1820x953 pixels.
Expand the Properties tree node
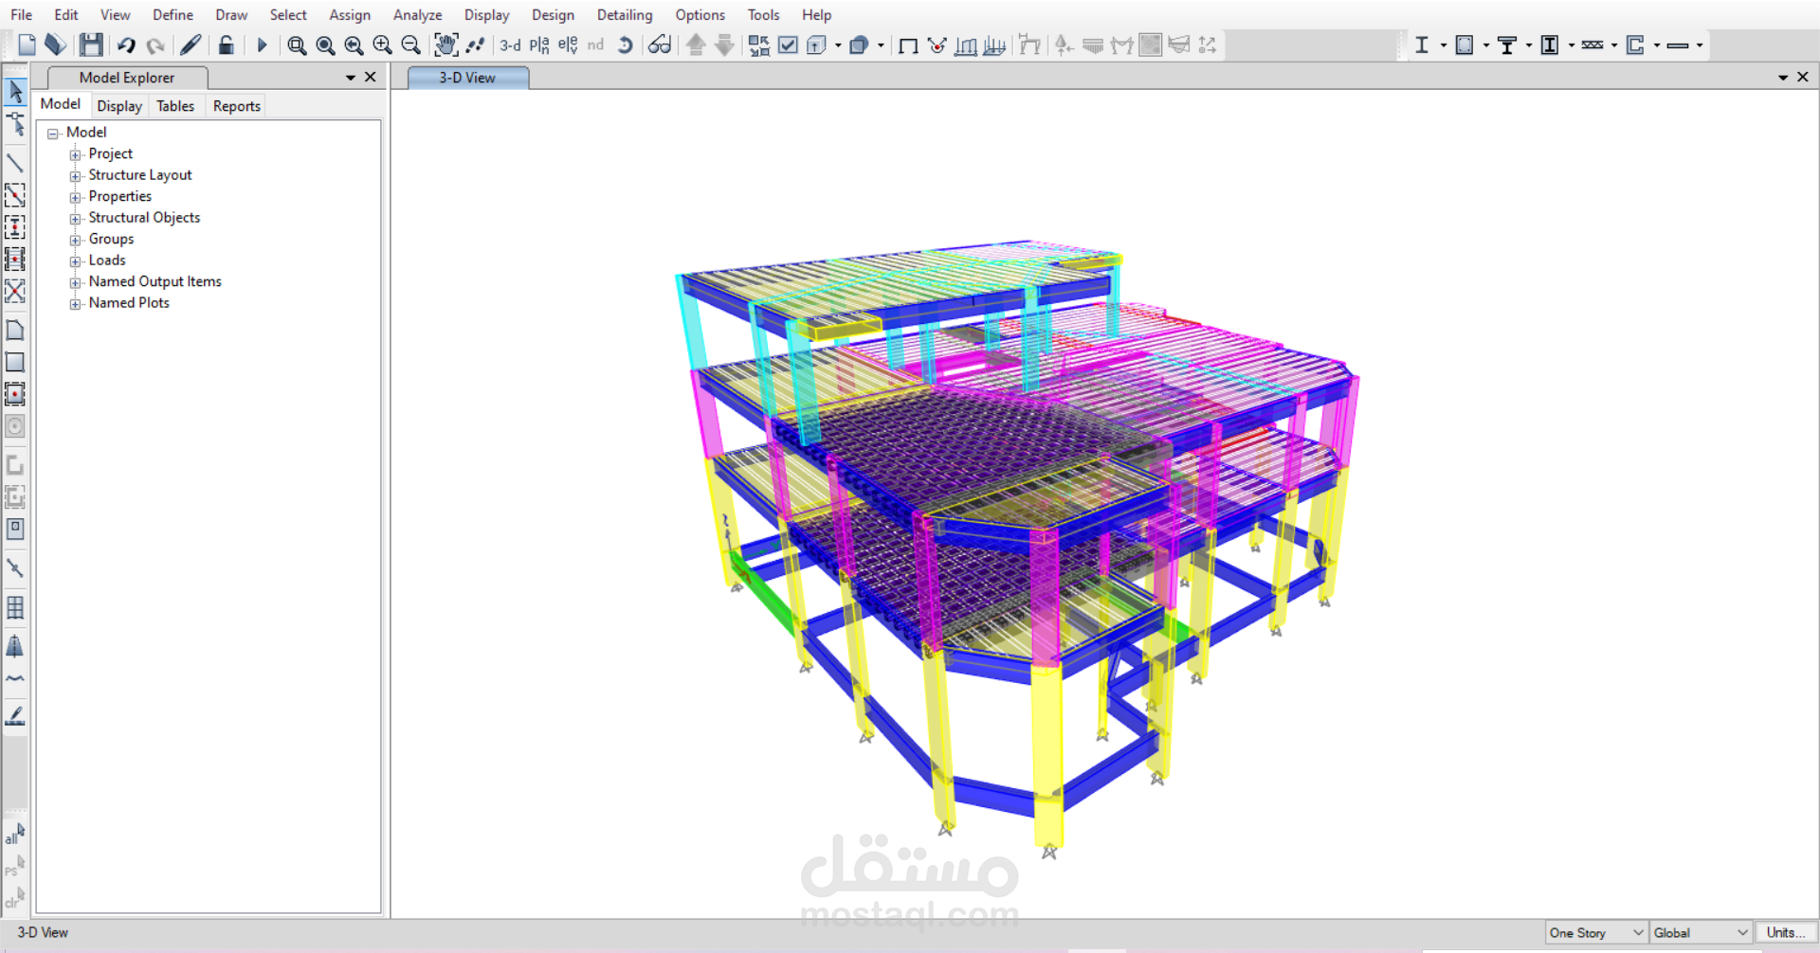(75, 197)
